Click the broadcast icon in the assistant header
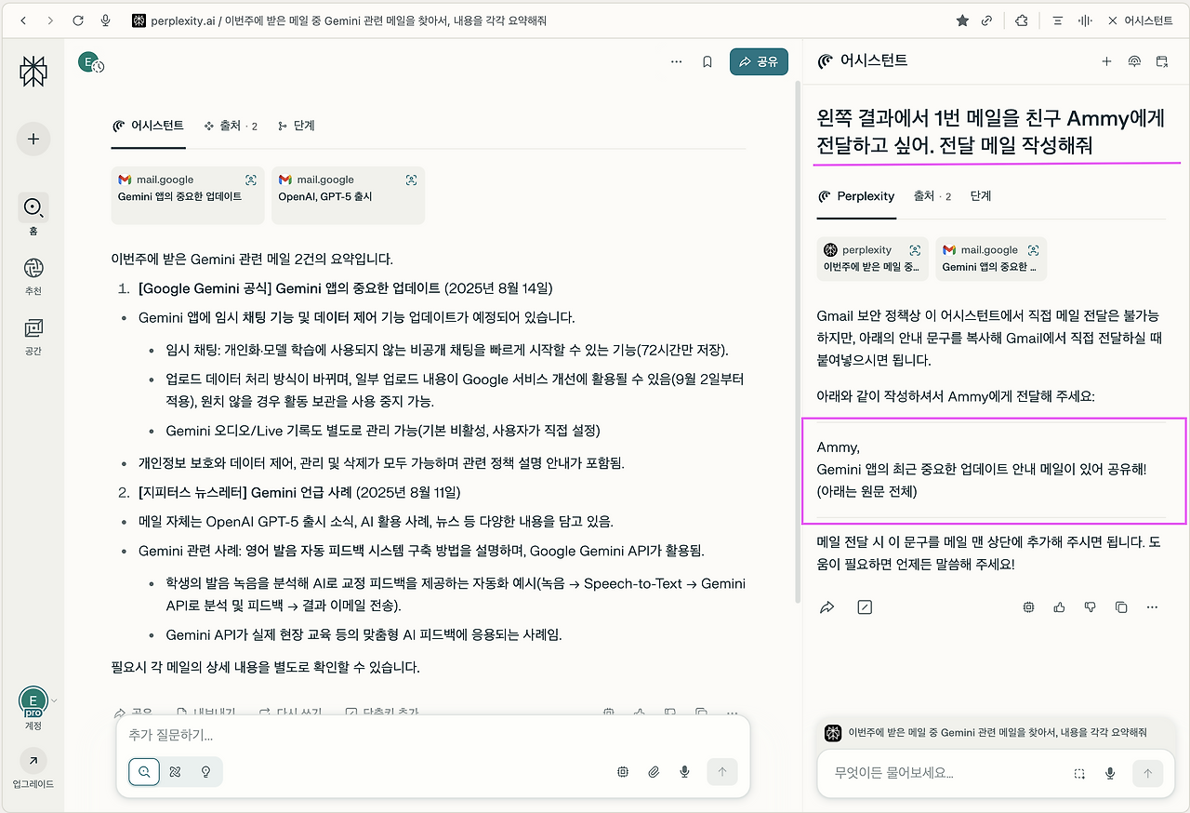This screenshot has height=813, width=1190. [1134, 61]
